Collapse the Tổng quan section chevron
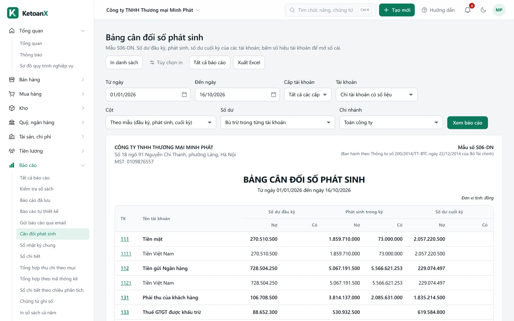Screen dimensions: 514x321 [83, 31]
